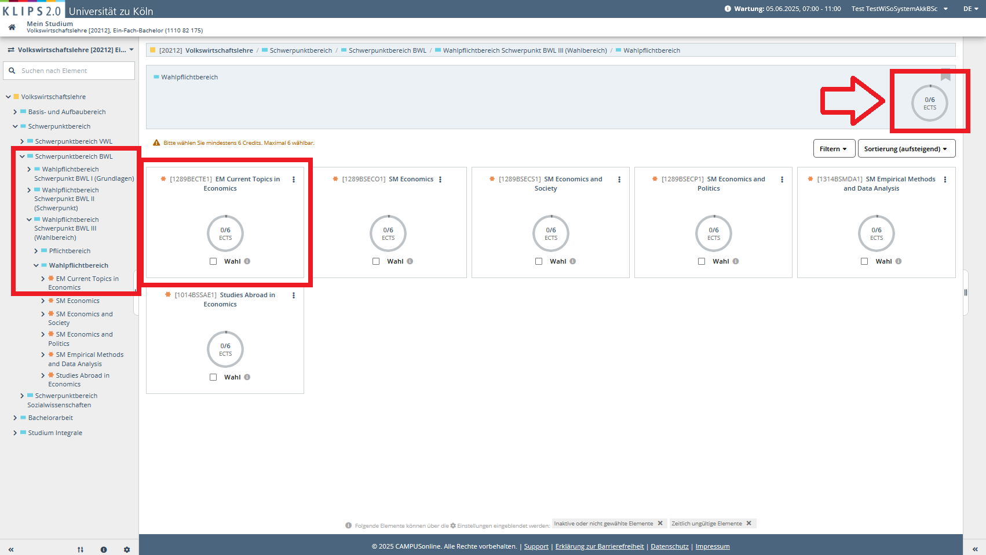Open kebab menu of SM Economics and Politics card
This screenshot has height=555, width=986.
[x=782, y=180]
